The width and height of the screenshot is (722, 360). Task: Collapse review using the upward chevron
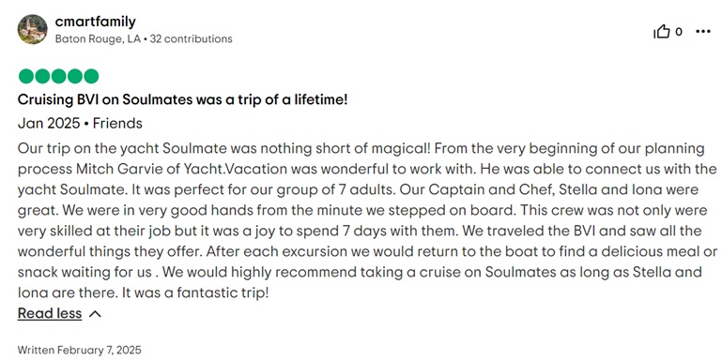(x=95, y=314)
